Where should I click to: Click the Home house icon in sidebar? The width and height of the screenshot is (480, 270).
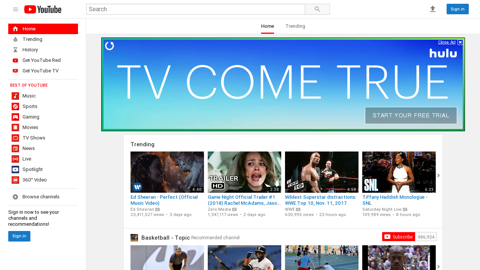[x=15, y=29]
